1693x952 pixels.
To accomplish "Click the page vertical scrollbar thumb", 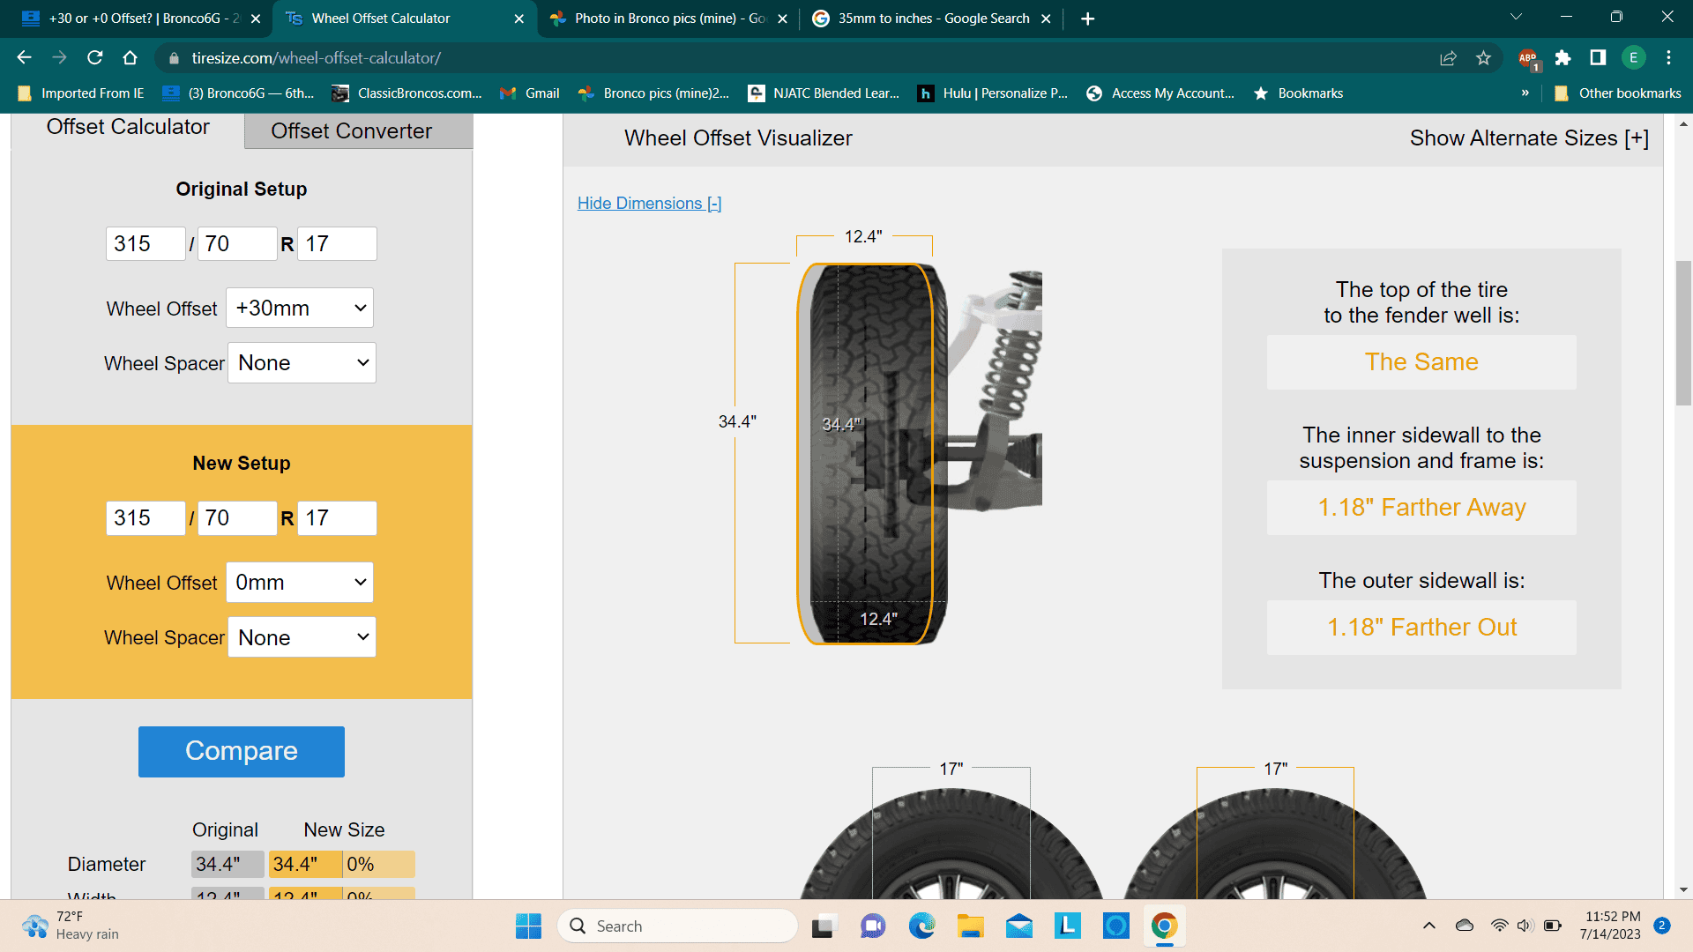I will (1683, 332).
